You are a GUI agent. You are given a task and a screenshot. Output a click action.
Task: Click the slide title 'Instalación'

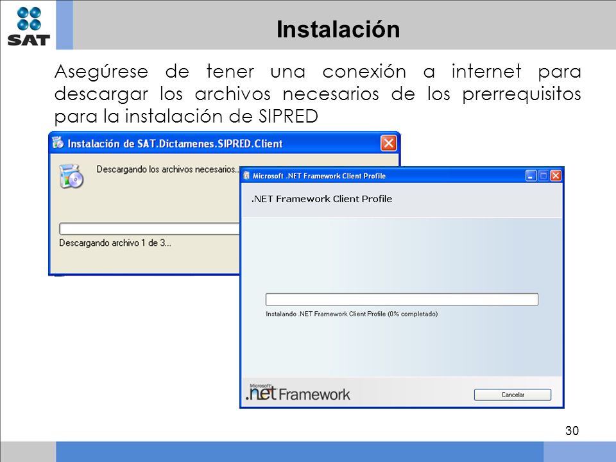pyautogui.click(x=338, y=29)
